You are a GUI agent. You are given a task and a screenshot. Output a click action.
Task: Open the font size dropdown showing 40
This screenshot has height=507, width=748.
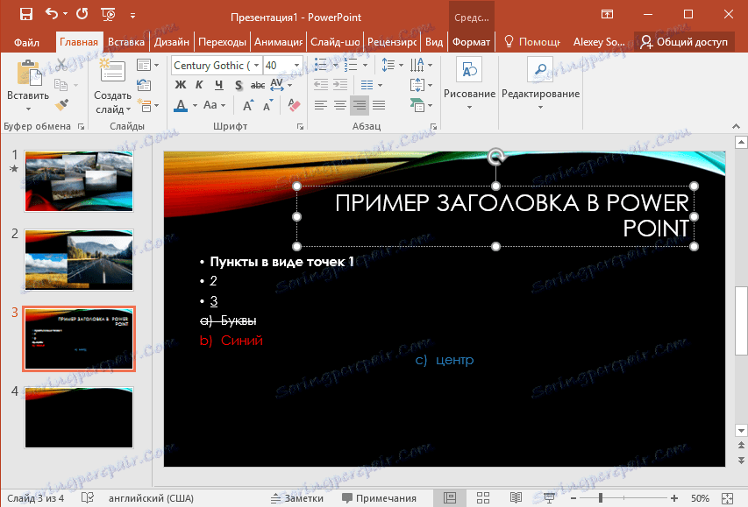tap(279, 65)
